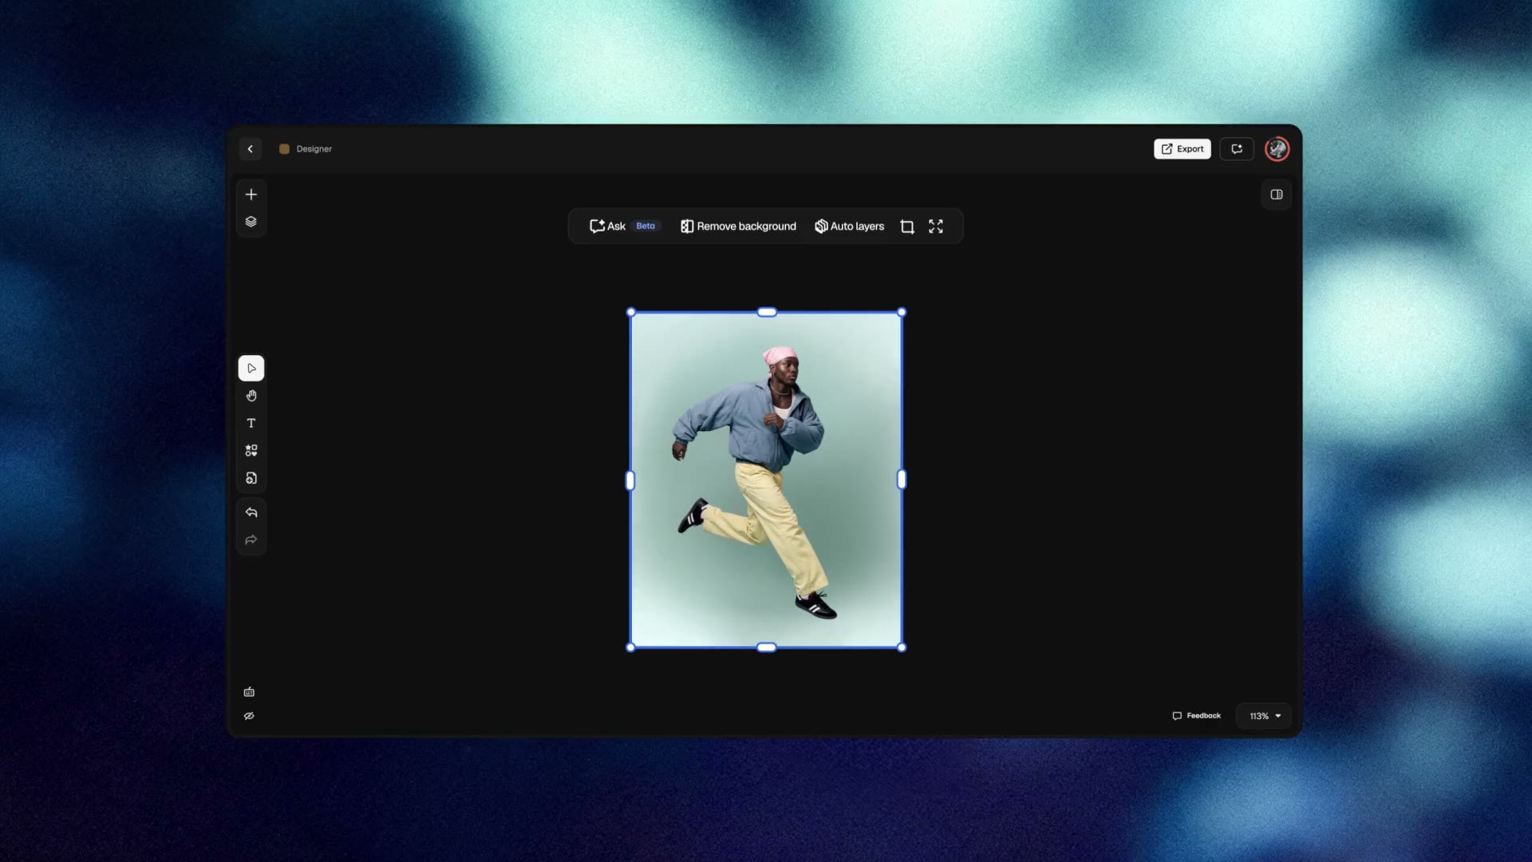Select the Text tool
Viewport: 1532px width, 862px height.
pyautogui.click(x=251, y=423)
